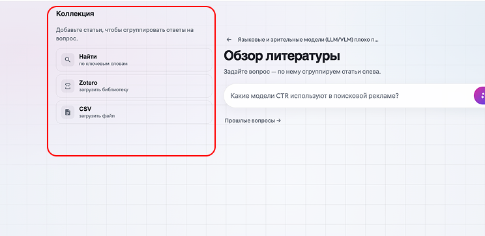Open Прошлые вопросы link

[x=253, y=121]
